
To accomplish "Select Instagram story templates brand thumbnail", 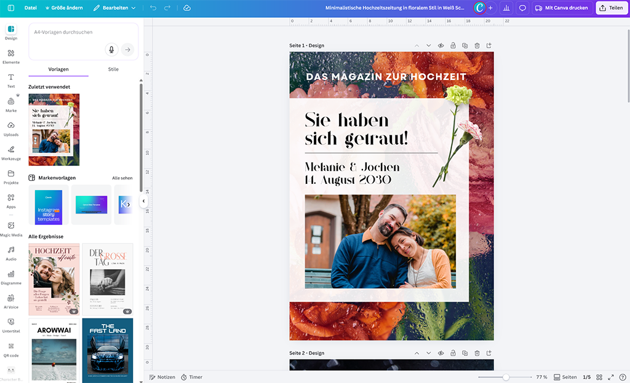I will coord(49,204).
